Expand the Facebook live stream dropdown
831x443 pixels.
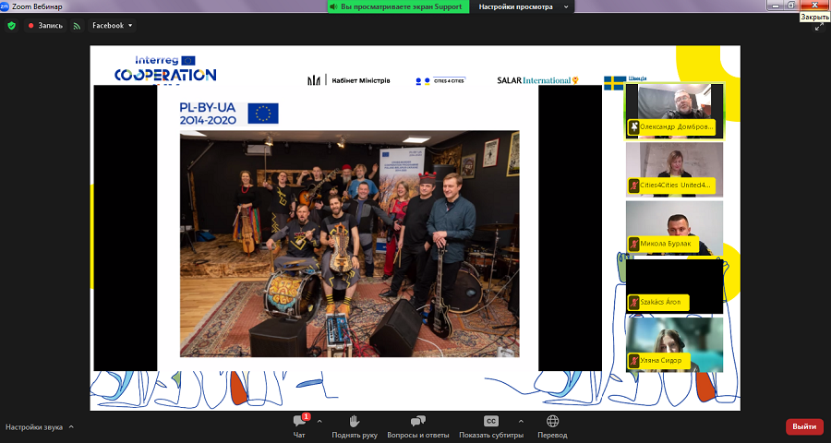point(130,26)
